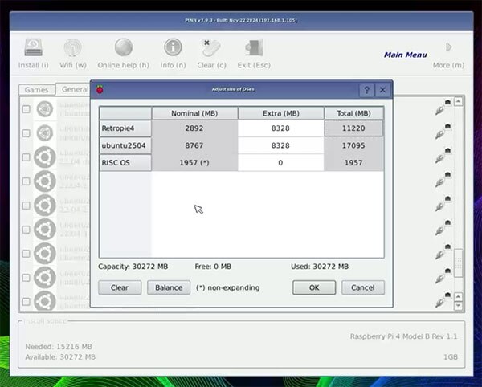
Task: Click the Extra (MB) column header
Action: click(x=281, y=113)
